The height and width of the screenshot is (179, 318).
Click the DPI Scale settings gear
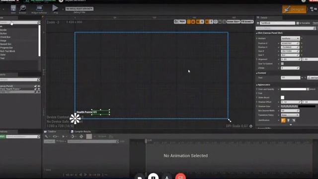[251, 126]
